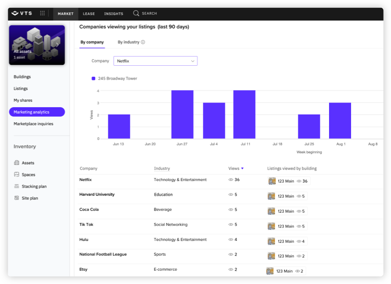391x284 pixels.
Task: Click the Tik Tok company name
Action: (x=86, y=224)
